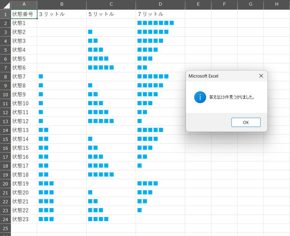Click cell '状態12'
This screenshot has height=236, width=290.
24,121
